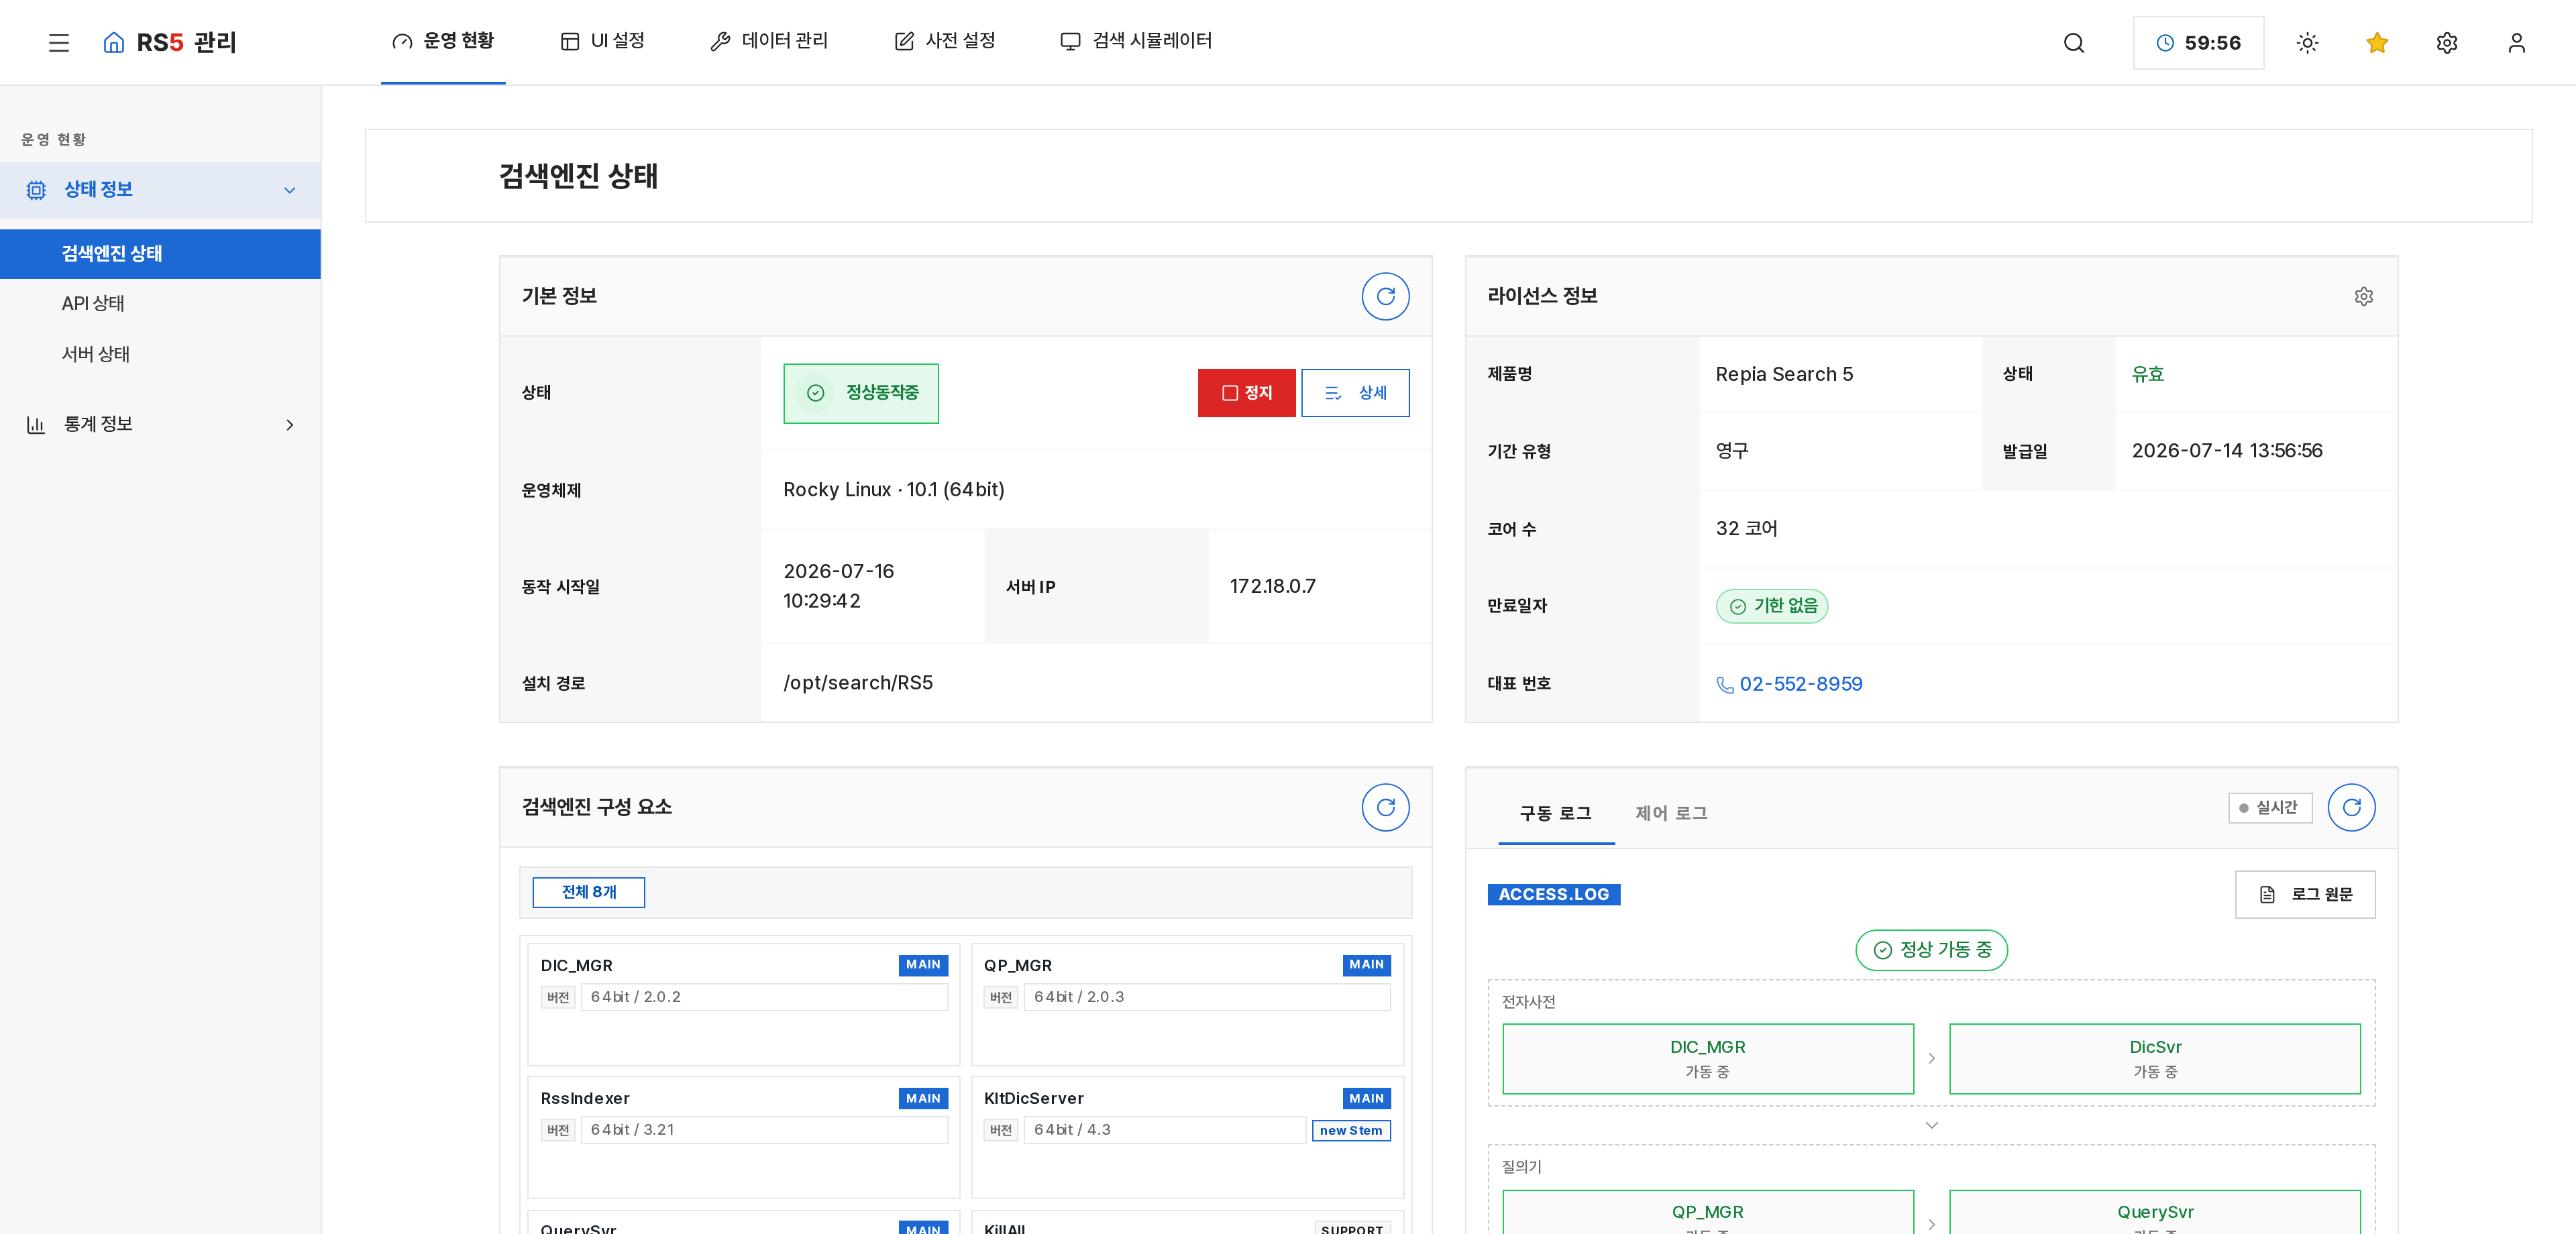Select the 전체 8개 filter chip
The width and height of the screenshot is (2576, 1234).
point(588,892)
